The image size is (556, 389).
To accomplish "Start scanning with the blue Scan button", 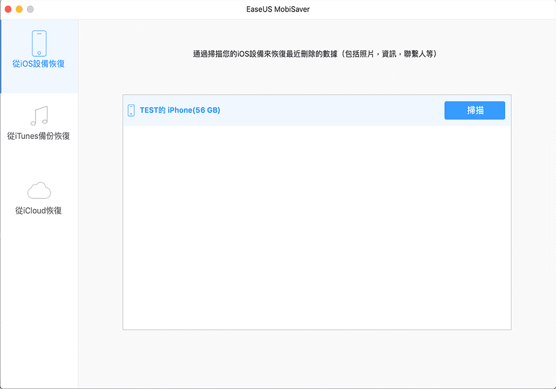I will [474, 110].
